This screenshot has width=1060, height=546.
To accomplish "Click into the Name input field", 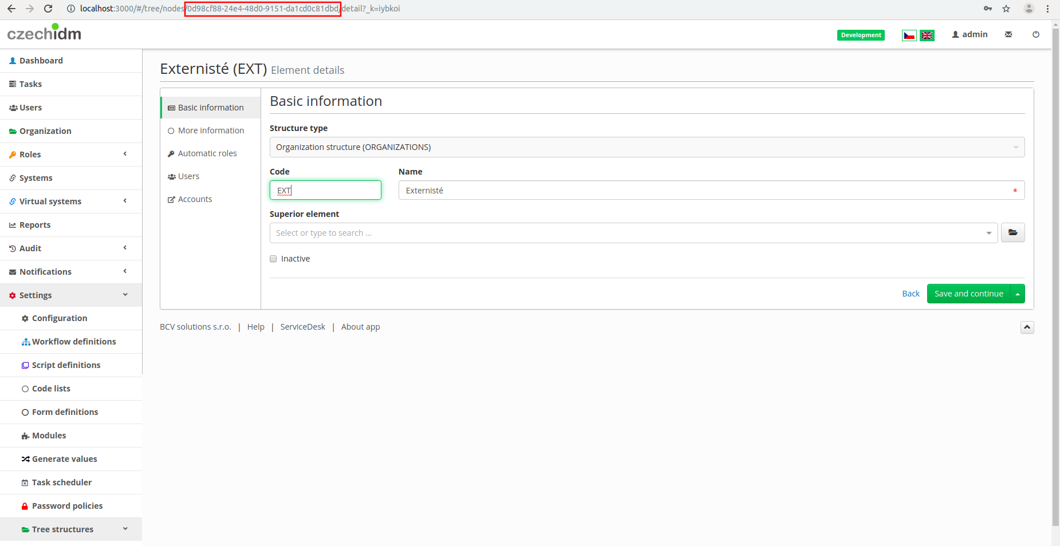I will 711,191.
